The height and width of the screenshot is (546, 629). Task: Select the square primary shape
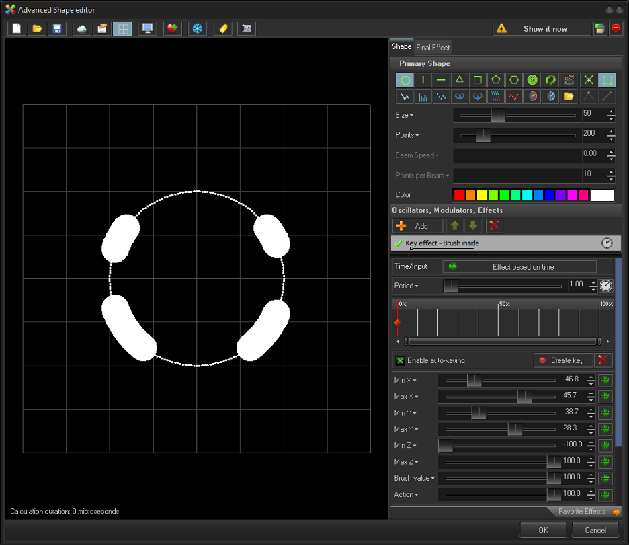[x=478, y=80]
